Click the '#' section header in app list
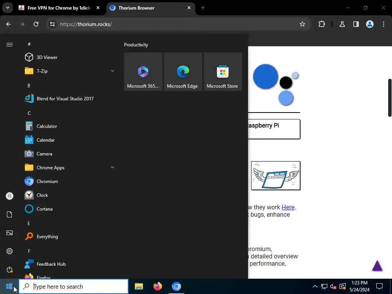The image size is (392, 294). click(x=29, y=44)
